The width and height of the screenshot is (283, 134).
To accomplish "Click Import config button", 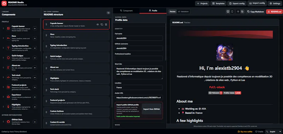I will [257, 3].
